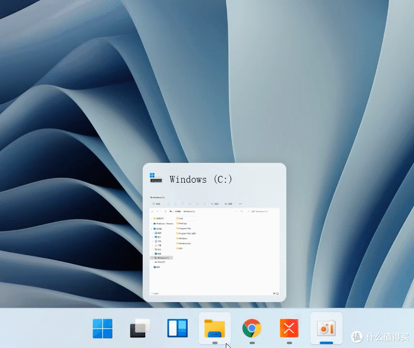Open the orange X app on taskbar
Image resolution: width=414 pixels, height=348 pixels.
coord(289,328)
